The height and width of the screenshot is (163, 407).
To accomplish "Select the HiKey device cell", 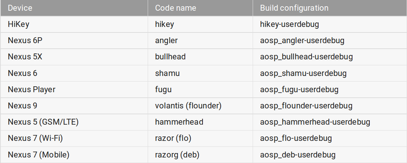I will point(18,24).
